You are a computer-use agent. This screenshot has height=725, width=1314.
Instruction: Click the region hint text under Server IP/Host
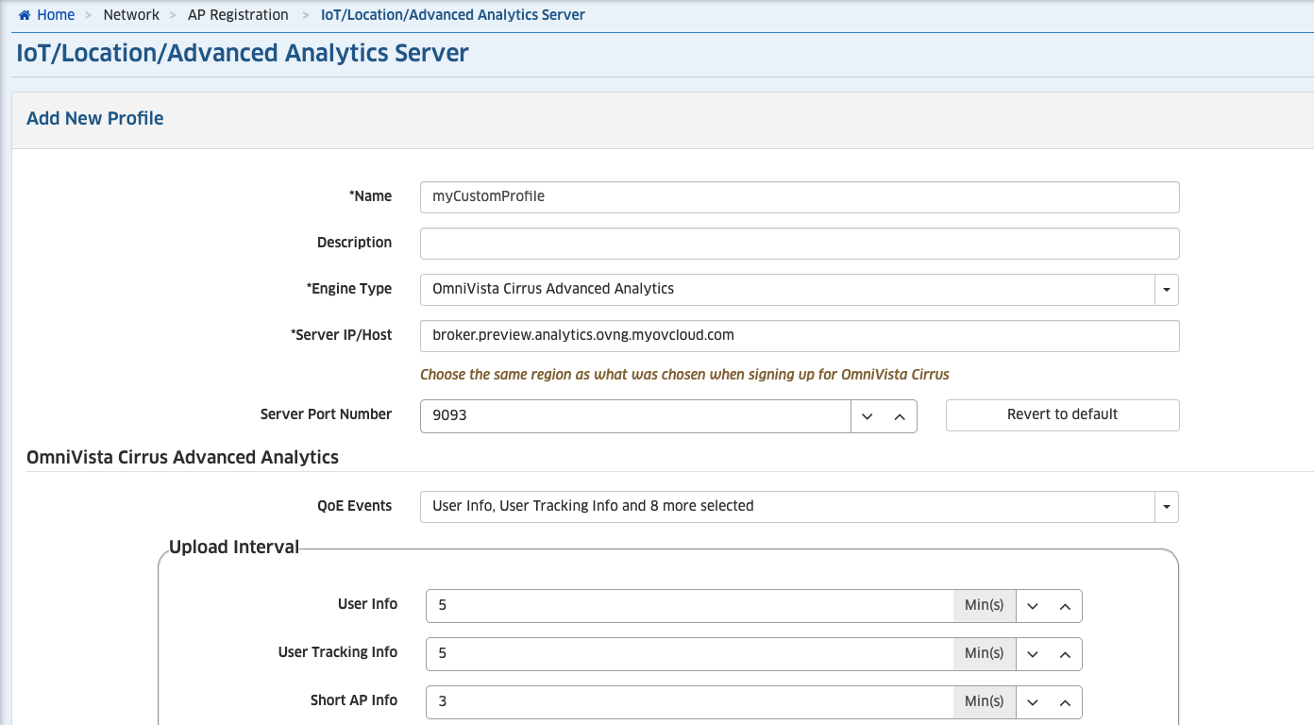[684, 375]
